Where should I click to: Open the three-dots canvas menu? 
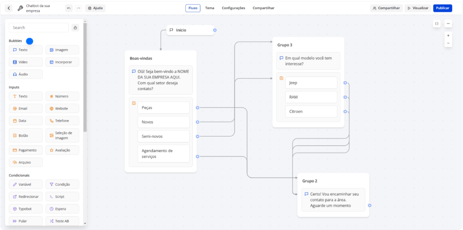point(448,23)
